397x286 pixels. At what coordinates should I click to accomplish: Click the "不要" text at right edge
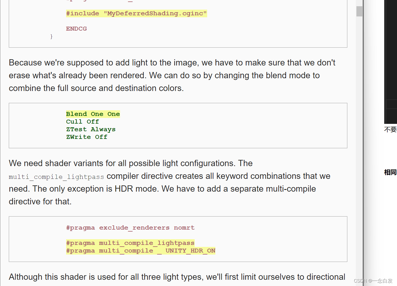click(x=390, y=130)
